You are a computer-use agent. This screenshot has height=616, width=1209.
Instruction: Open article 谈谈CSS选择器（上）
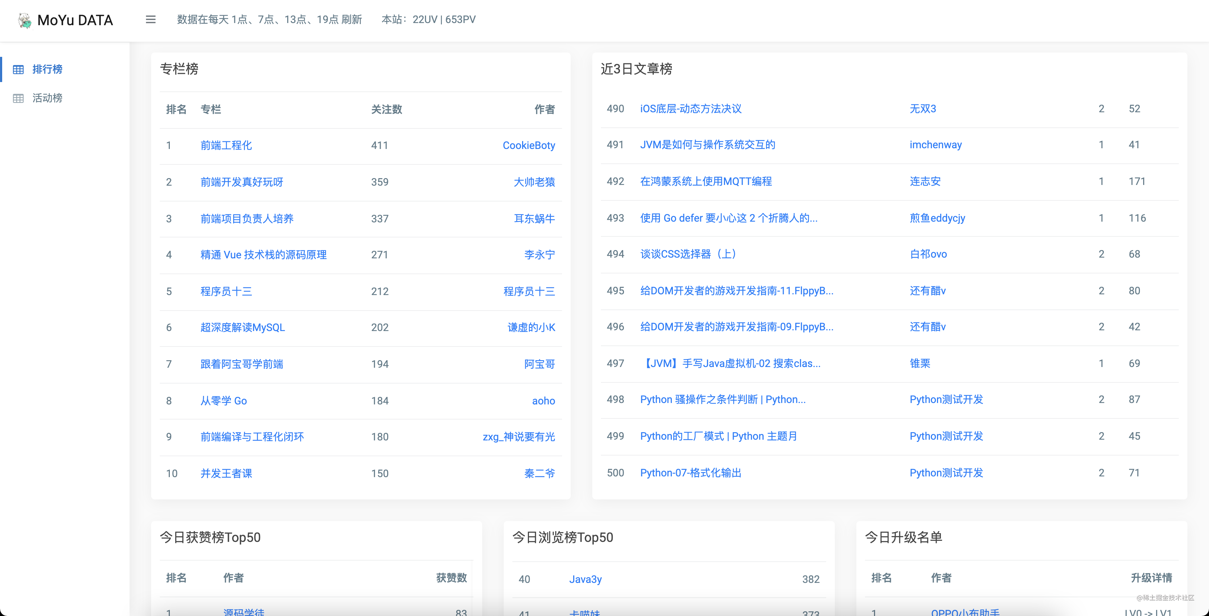tap(690, 254)
